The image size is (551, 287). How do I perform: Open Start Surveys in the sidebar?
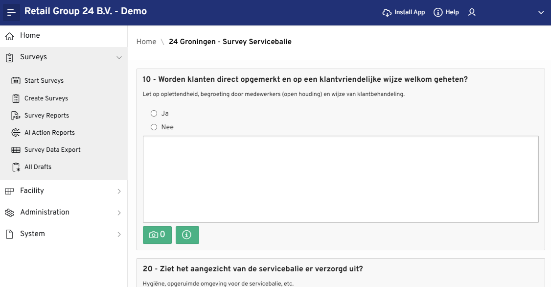44,81
